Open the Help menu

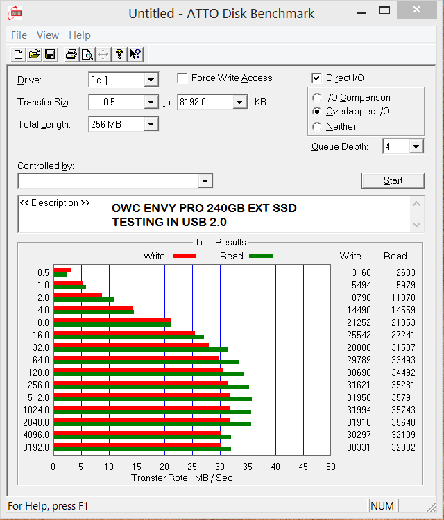[80, 35]
